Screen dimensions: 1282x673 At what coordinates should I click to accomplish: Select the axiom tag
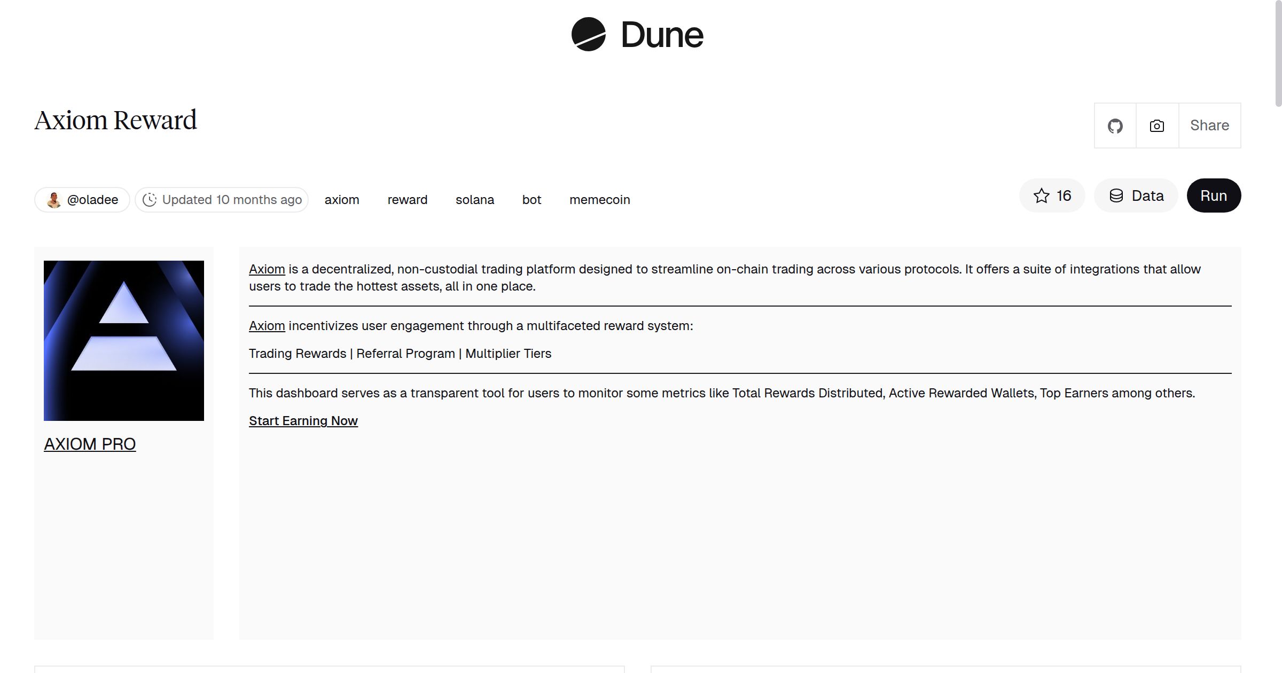click(342, 199)
